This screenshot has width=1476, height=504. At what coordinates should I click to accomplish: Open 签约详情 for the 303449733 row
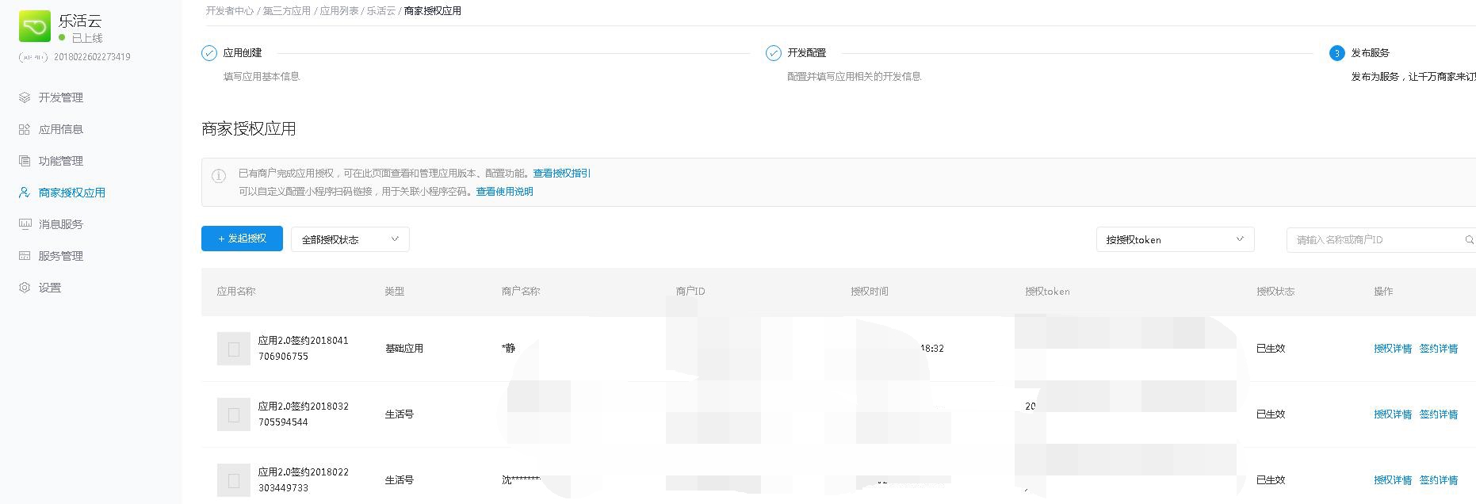coord(1439,480)
